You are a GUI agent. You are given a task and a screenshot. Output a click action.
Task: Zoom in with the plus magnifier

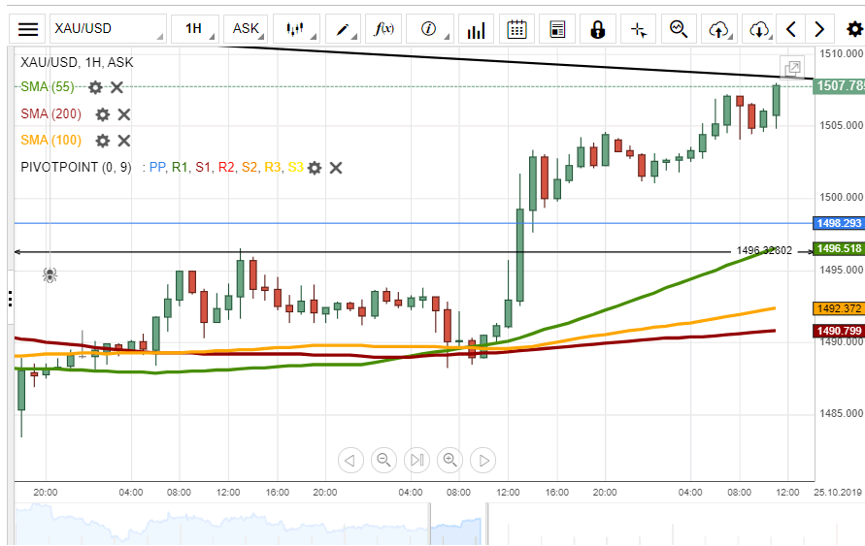450,460
